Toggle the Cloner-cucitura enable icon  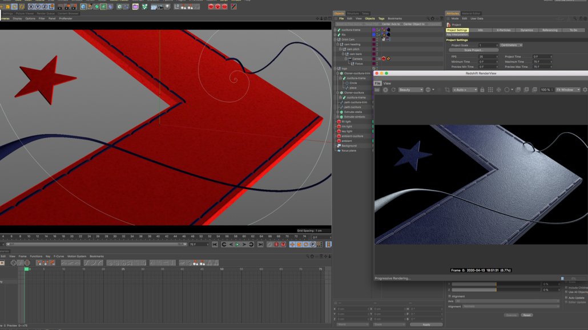coord(341,92)
